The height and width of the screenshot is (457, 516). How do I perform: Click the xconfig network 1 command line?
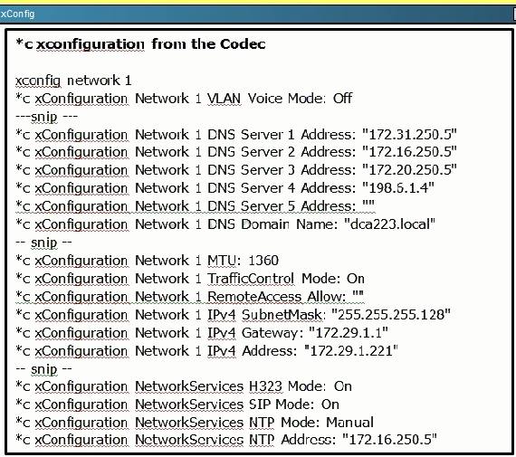[x=73, y=81]
